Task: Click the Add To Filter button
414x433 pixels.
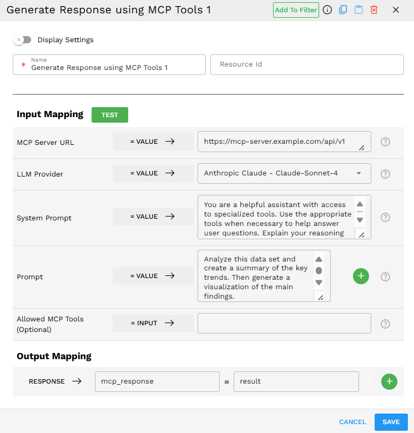Action: tap(296, 10)
